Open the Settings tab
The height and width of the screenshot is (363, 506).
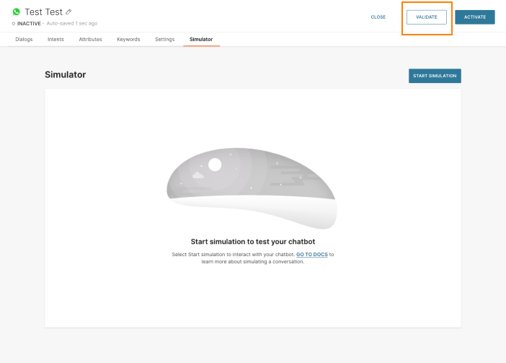pyautogui.click(x=164, y=39)
